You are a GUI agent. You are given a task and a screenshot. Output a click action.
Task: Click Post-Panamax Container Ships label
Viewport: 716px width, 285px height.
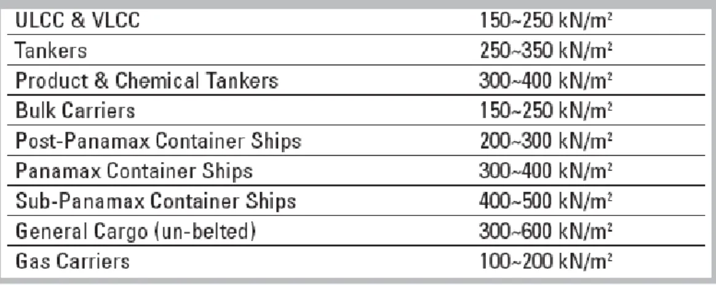pyautogui.click(x=159, y=141)
